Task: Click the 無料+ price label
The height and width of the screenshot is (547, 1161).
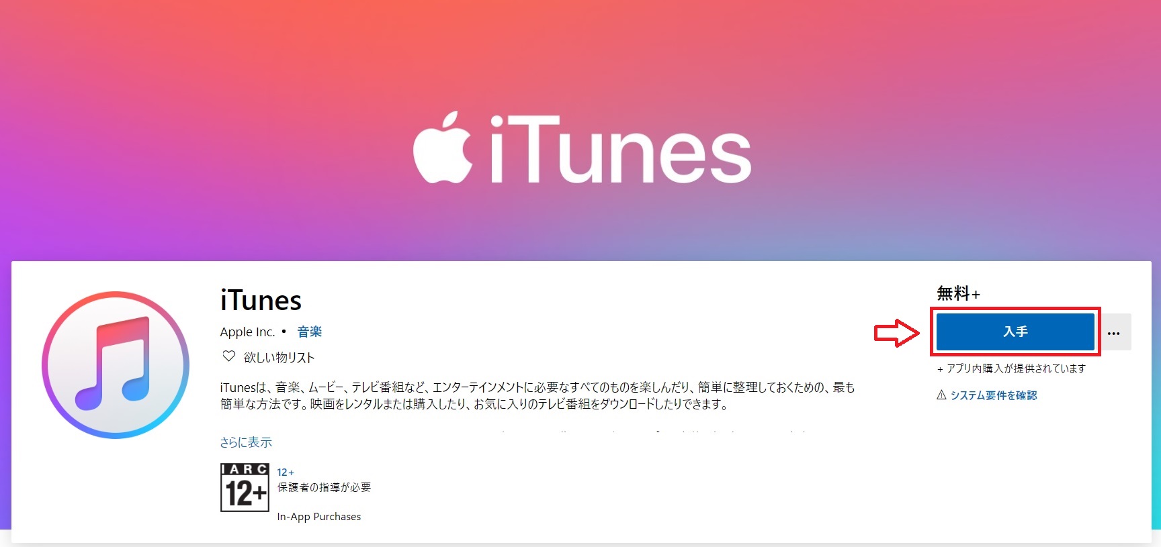Action: 959,293
